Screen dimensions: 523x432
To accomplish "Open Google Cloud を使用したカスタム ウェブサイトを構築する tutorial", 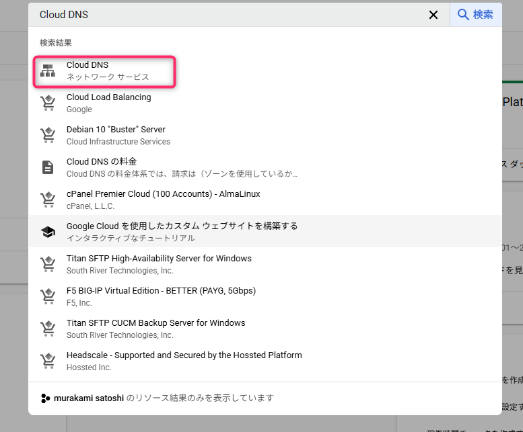I will pos(265,231).
